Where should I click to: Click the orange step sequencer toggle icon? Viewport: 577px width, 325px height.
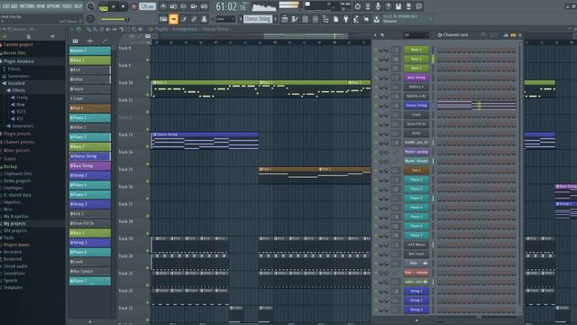click(x=513, y=35)
